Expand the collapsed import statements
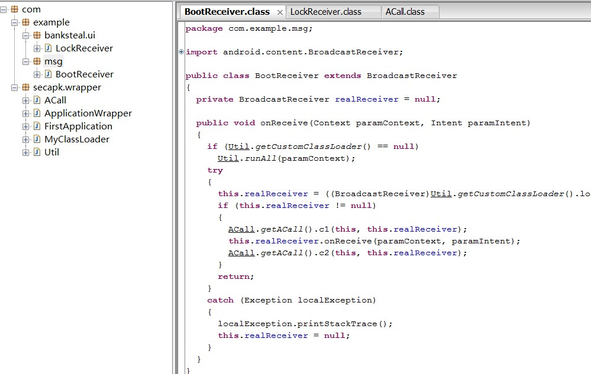The height and width of the screenshot is (374, 591). (x=181, y=52)
